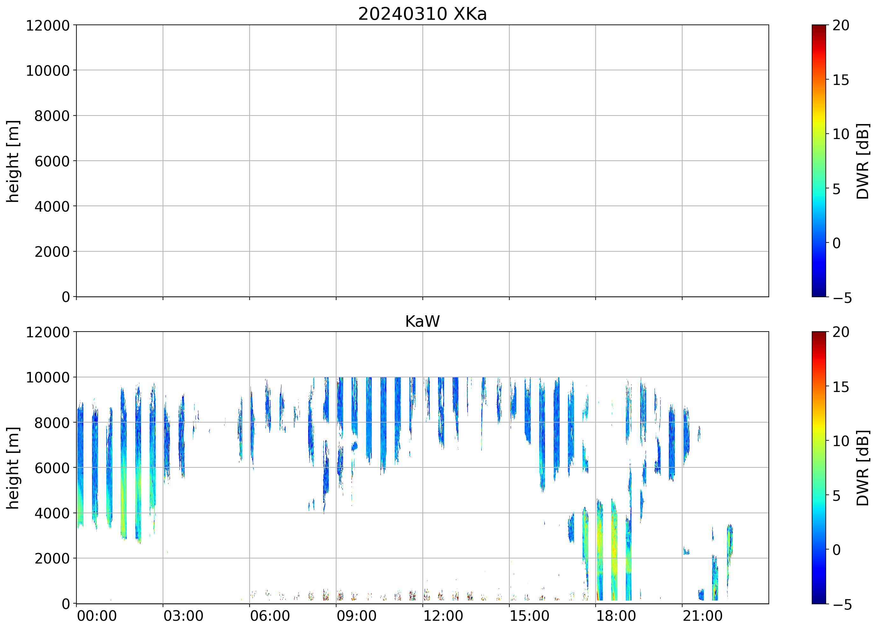The height and width of the screenshot is (630, 878).
Task: Click bottom colorbar 'DWR [dB]' label
Action: pyautogui.click(x=863, y=468)
